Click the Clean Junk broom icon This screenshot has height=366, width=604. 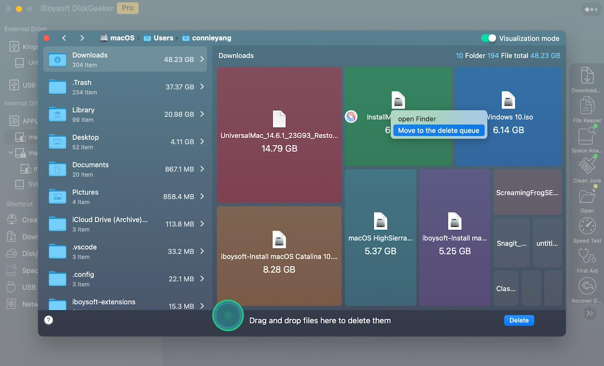[x=587, y=166]
